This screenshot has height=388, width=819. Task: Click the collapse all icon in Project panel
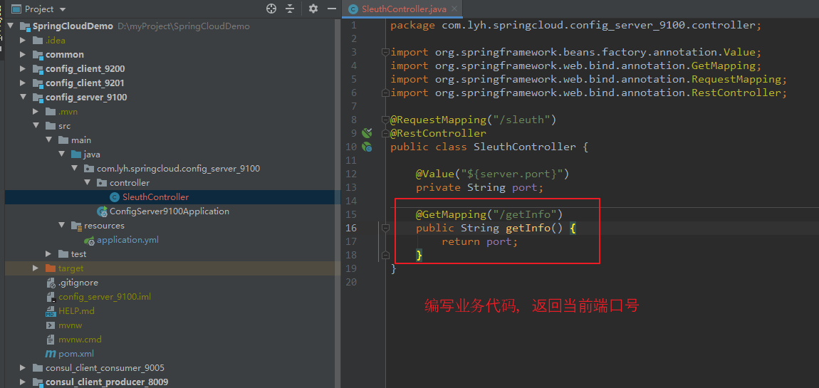(290, 9)
